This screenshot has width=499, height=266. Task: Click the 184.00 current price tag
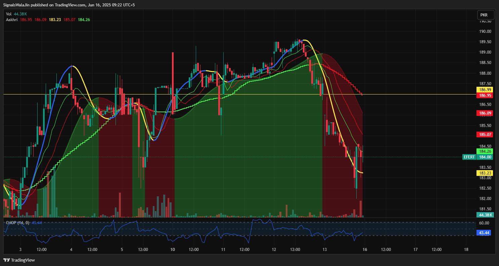(485, 157)
